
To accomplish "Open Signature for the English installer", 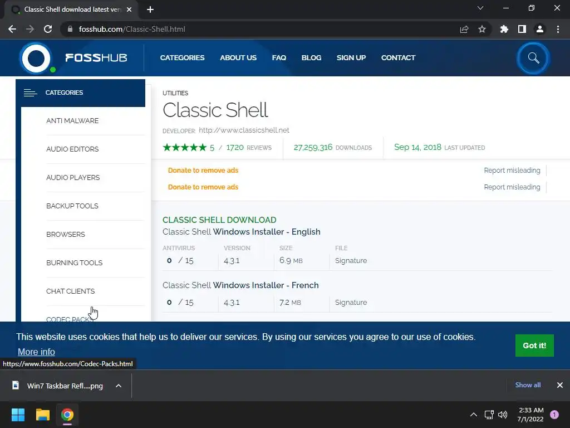I will (351, 261).
